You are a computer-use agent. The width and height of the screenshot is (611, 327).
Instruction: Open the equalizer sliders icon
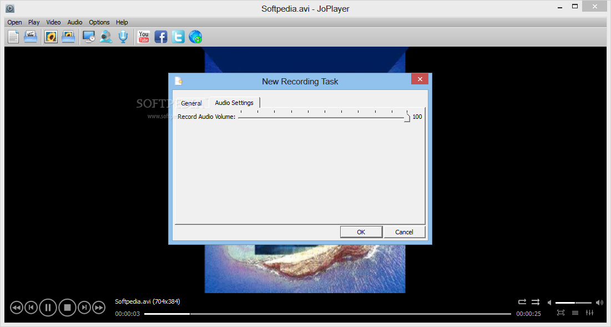(589, 313)
